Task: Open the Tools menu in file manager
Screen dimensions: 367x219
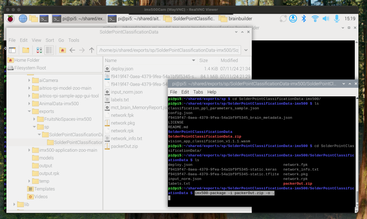Action: pyautogui.click(x=74, y=40)
